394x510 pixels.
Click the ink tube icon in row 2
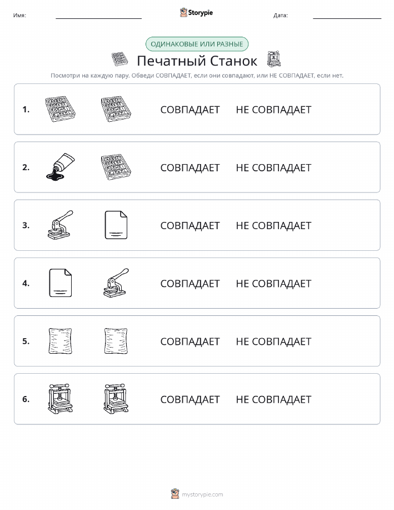coord(61,167)
